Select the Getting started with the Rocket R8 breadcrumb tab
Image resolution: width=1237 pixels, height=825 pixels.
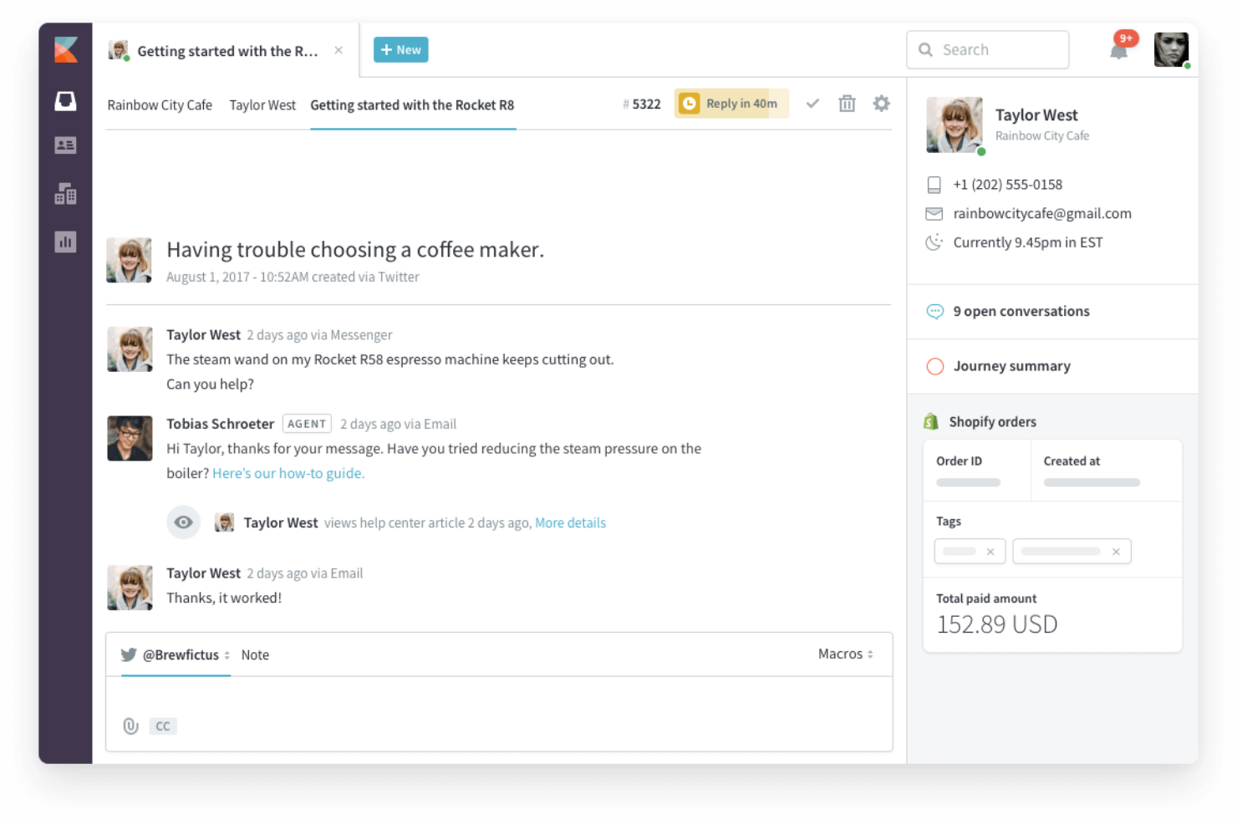pos(412,105)
